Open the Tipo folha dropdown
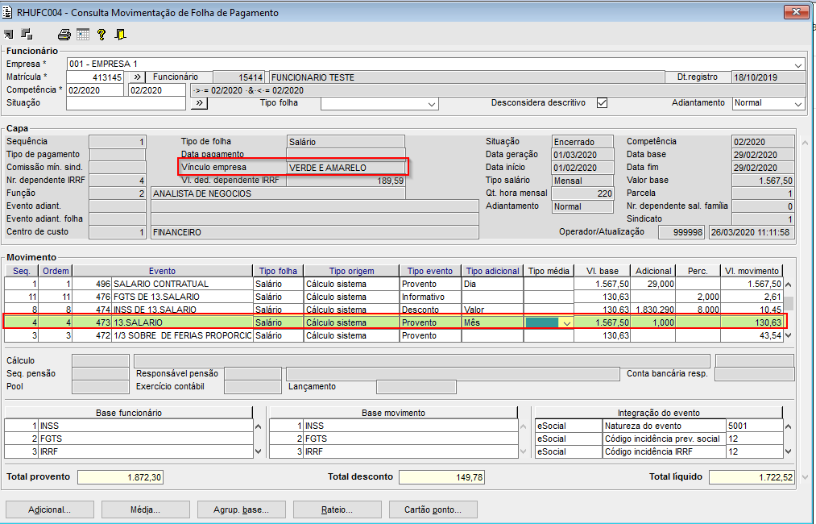This screenshot has height=524, width=816. click(432, 103)
